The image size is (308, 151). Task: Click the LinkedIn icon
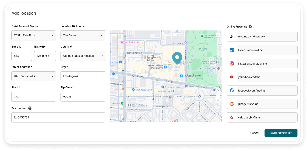point(232,50)
